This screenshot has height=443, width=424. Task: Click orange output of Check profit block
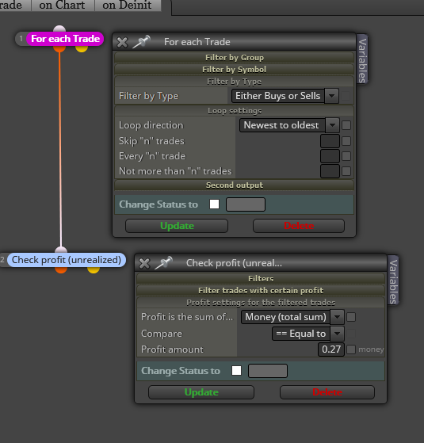point(61,269)
